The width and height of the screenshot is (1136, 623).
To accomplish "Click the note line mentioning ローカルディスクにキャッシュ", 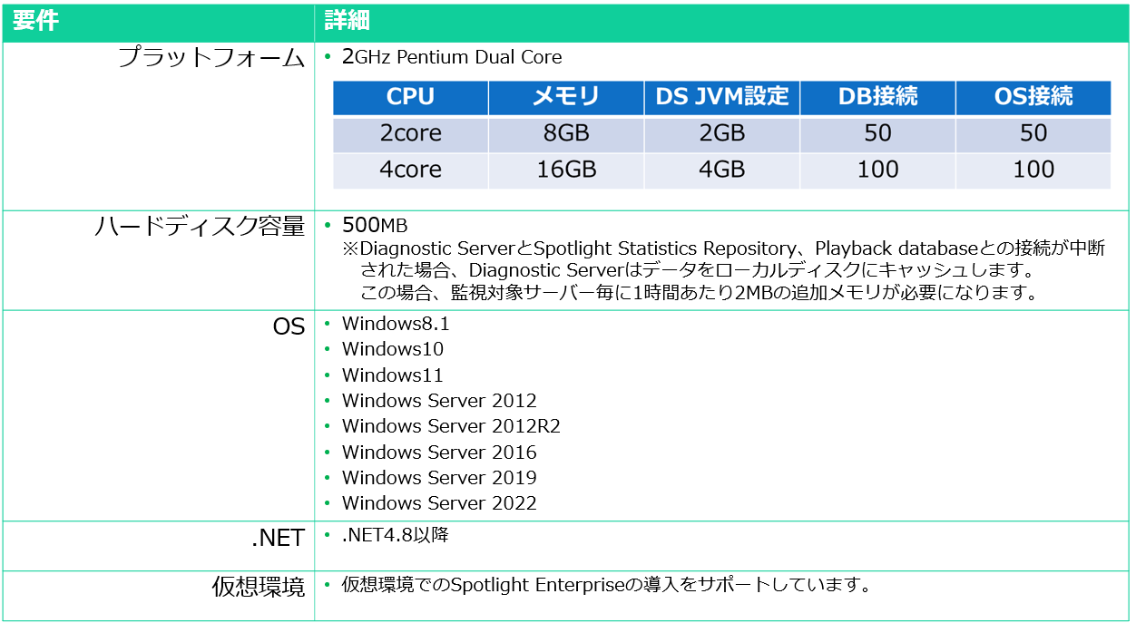I will 698,270.
